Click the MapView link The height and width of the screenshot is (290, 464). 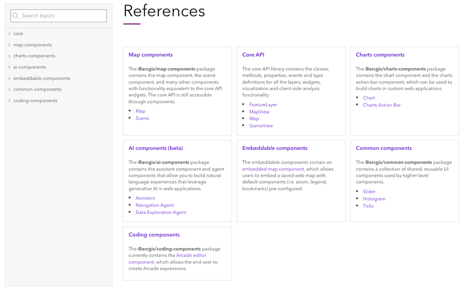pyautogui.click(x=259, y=112)
